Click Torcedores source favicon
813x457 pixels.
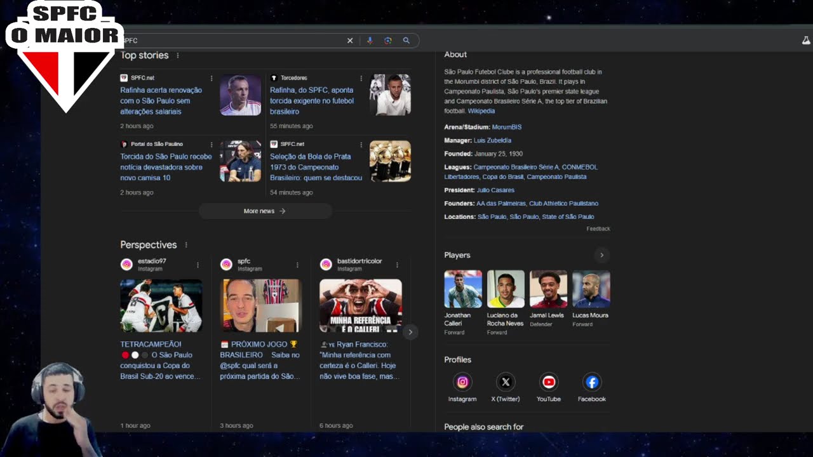pyautogui.click(x=274, y=78)
